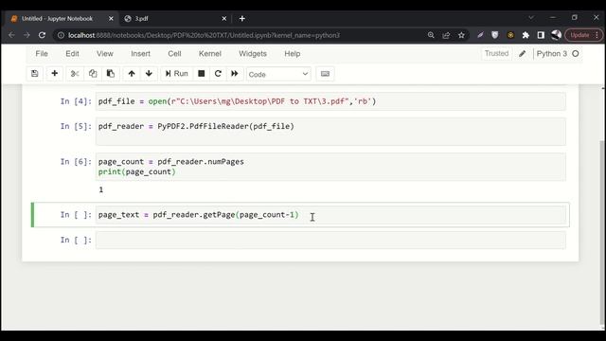Click inside cell In [5] PdfFileReader code
This screenshot has height=341, width=606.
[x=330, y=132]
